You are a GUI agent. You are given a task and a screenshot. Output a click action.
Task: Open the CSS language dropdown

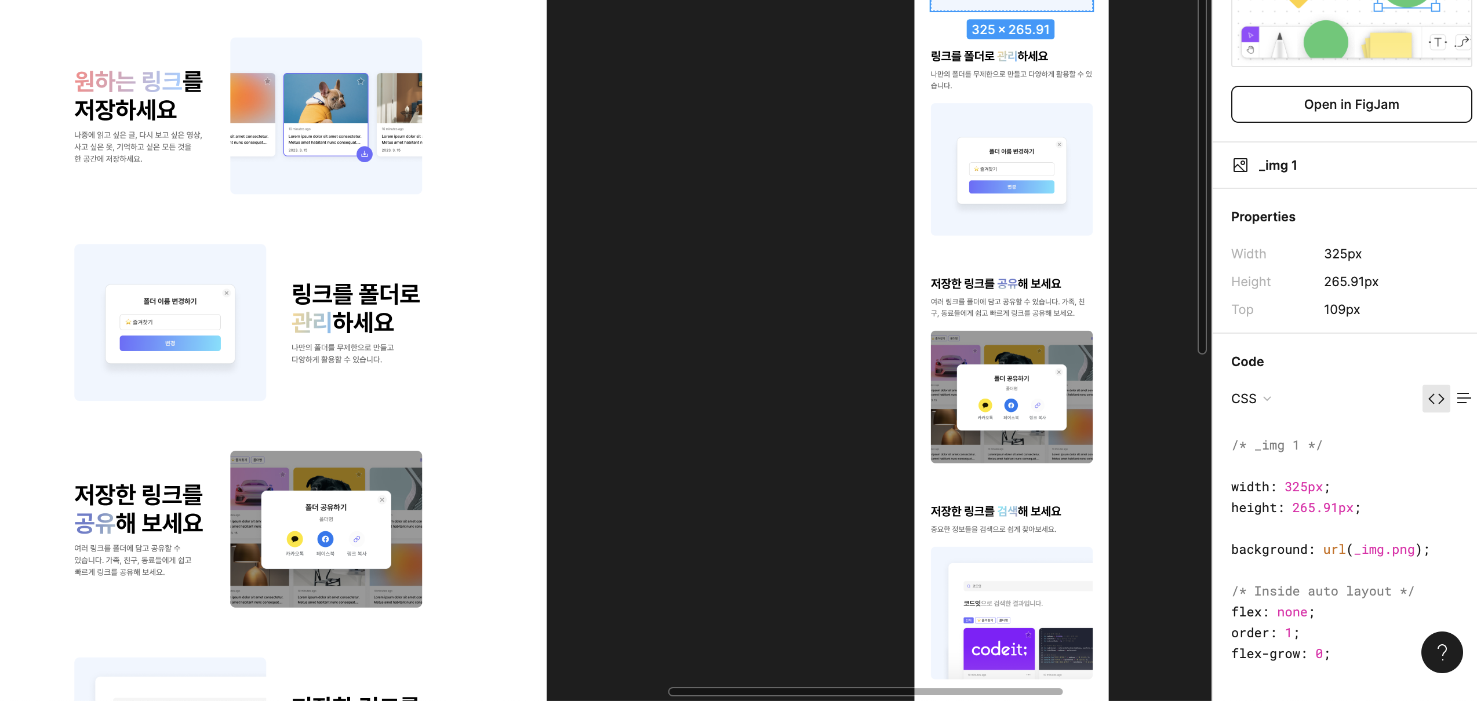coord(1251,399)
